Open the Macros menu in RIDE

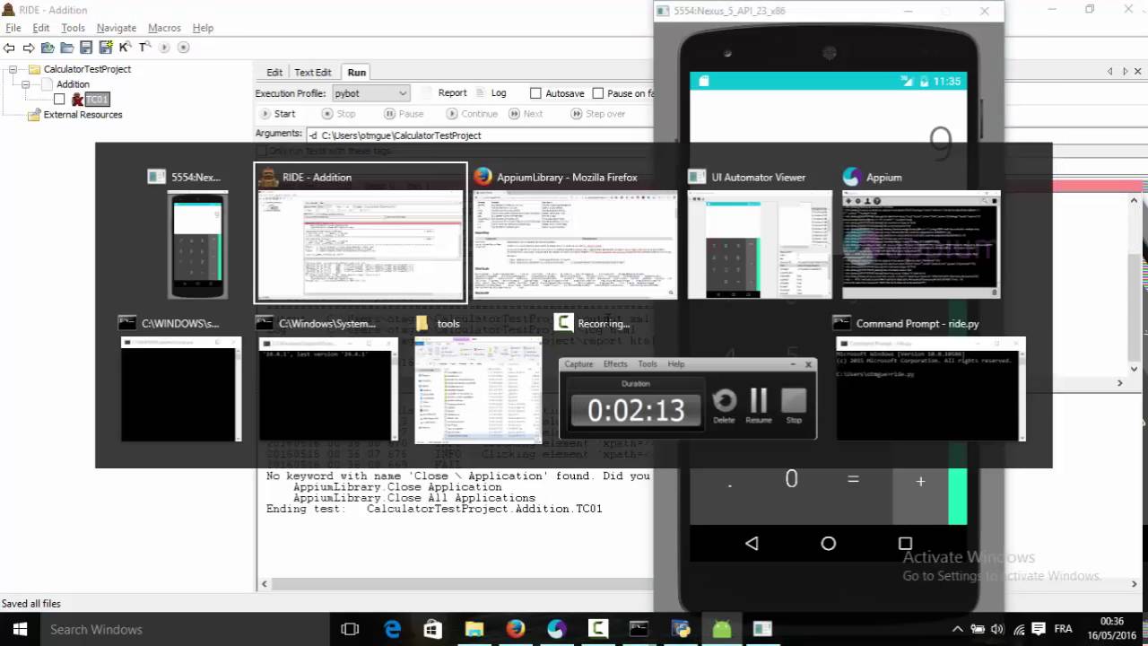tap(164, 28)
